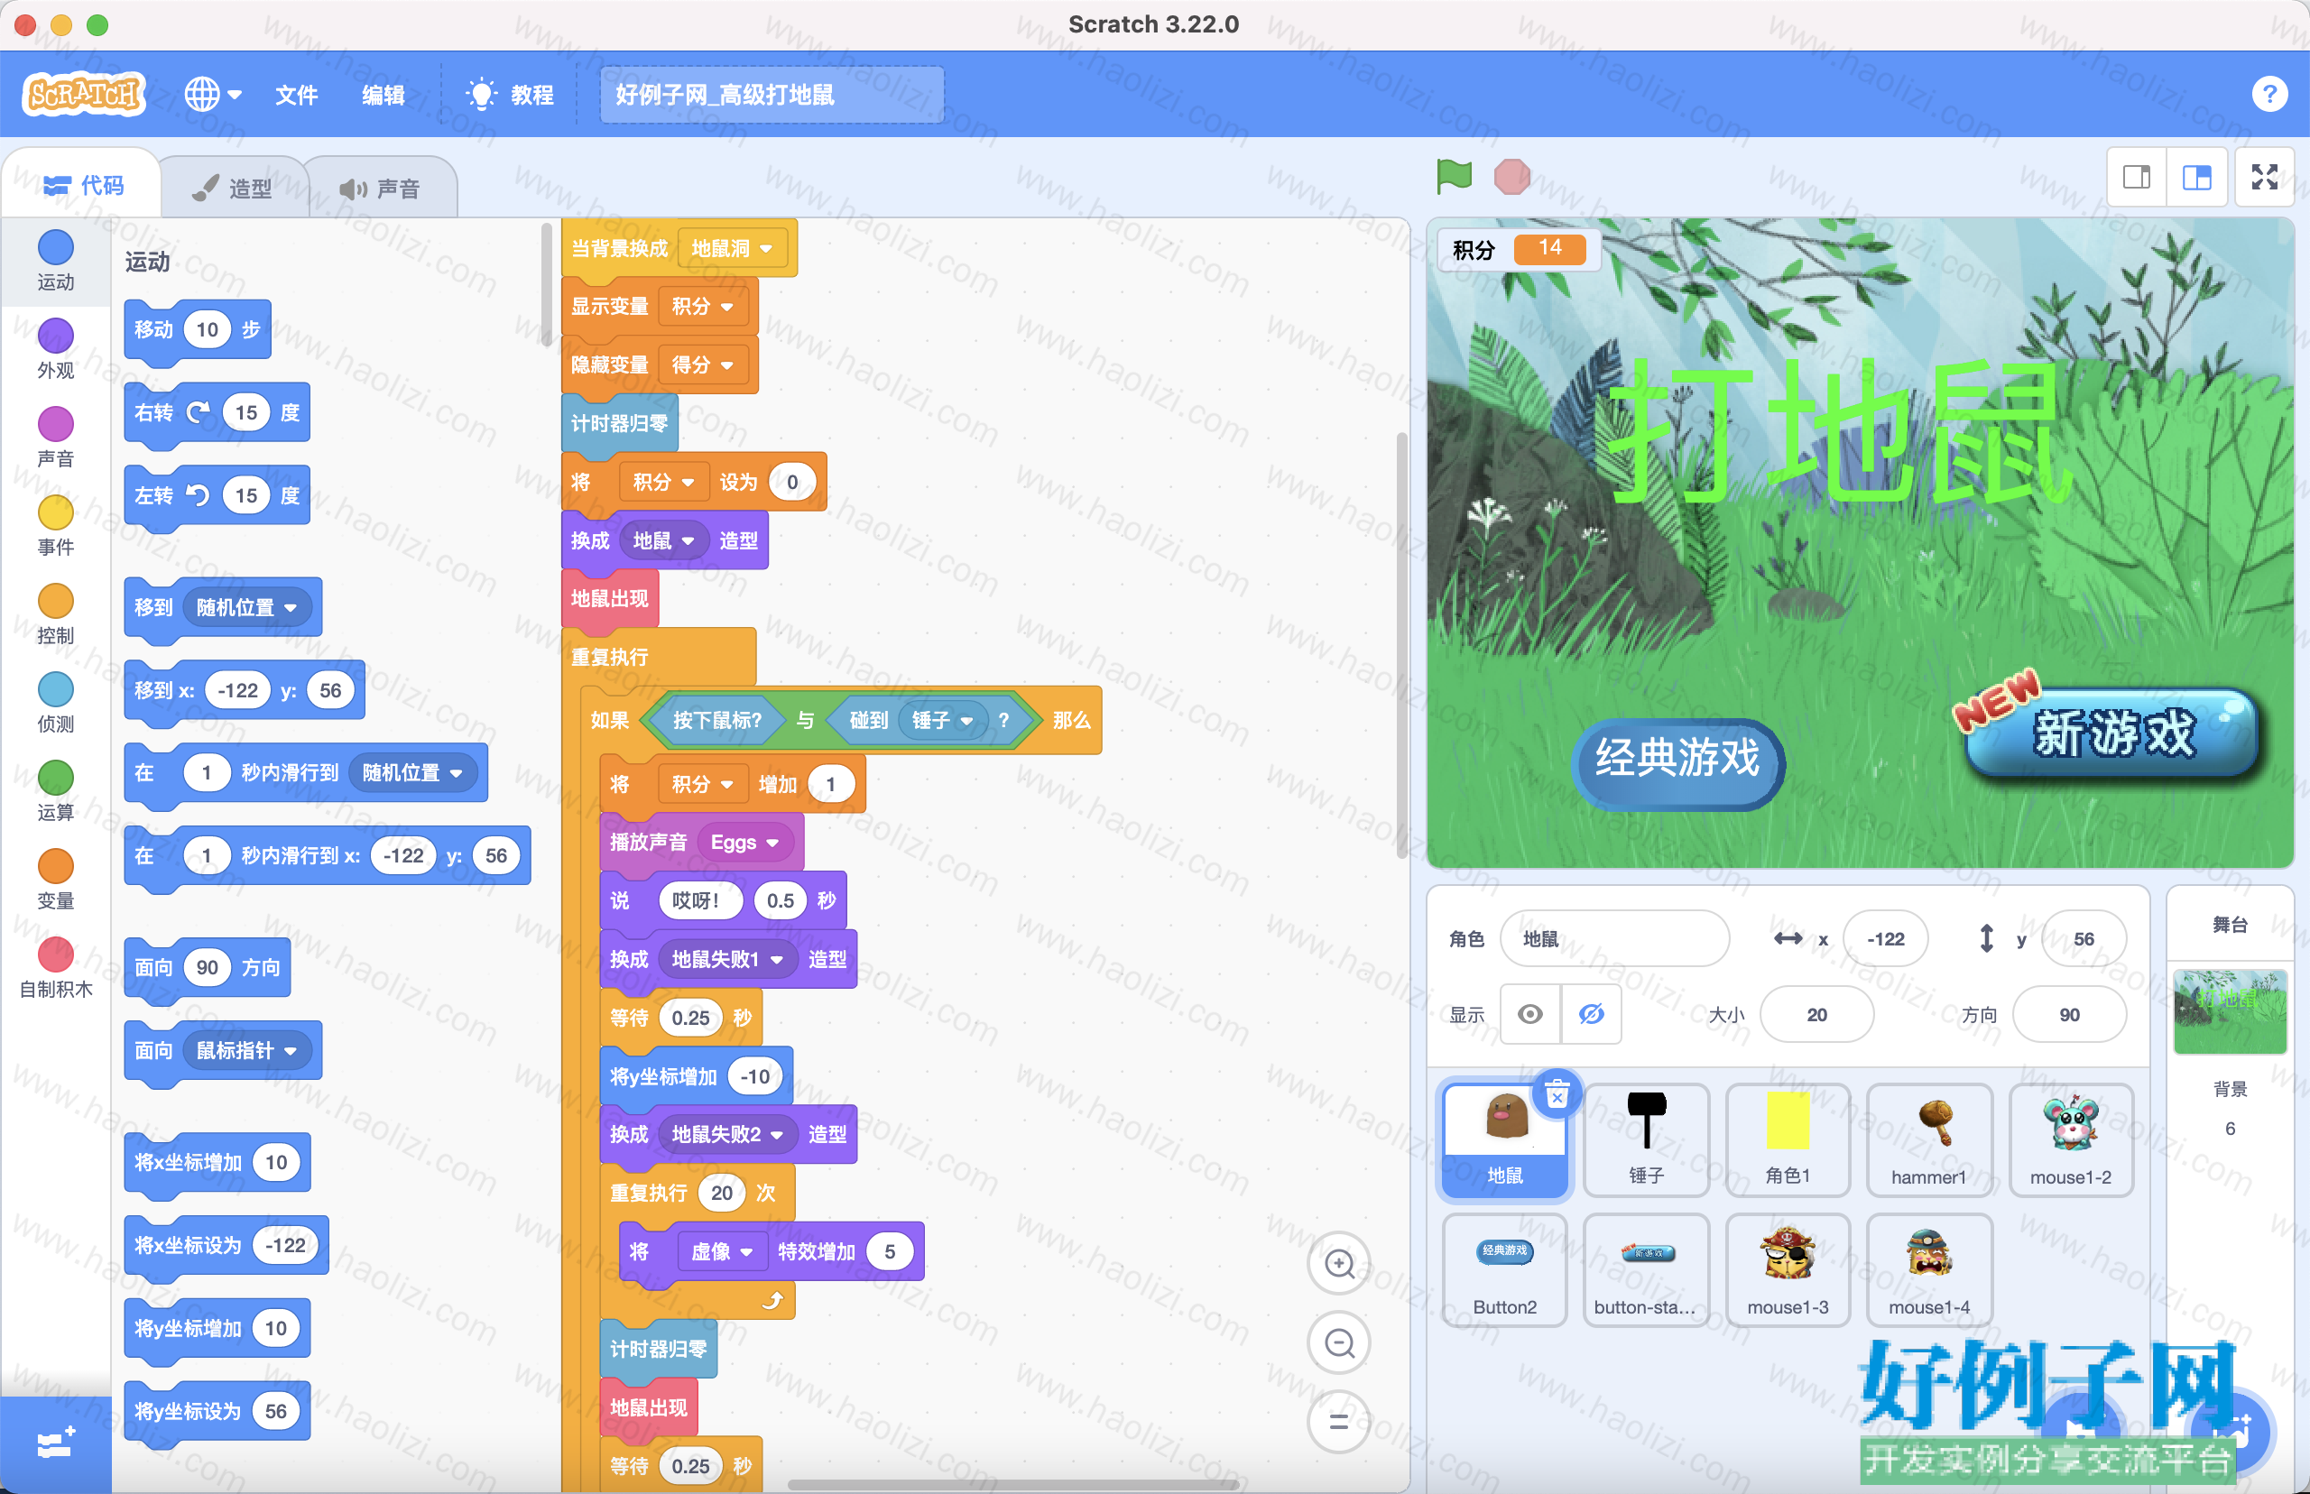Screen dimensions: 2310x1494
Task: Click the sprite y coordinate field
Action: coord(2083,938)
